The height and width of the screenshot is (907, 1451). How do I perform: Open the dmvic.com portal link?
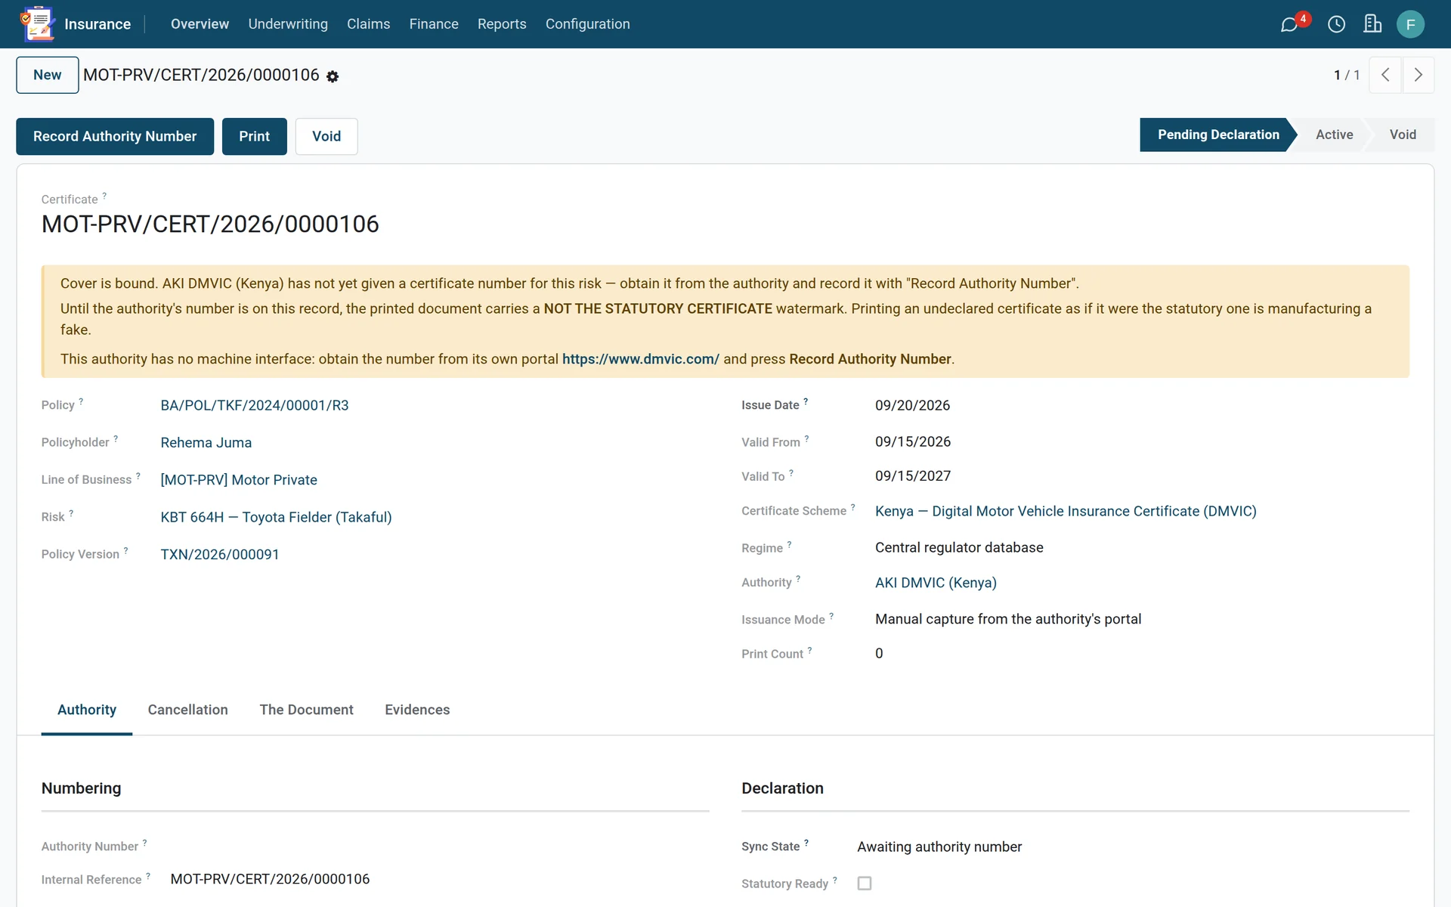[x=640, y=359]
